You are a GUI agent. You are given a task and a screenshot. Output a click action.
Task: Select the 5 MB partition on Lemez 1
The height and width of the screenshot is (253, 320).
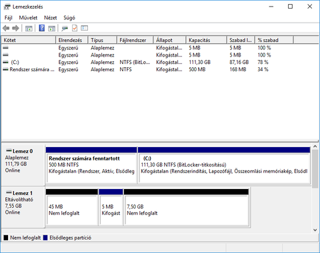click(111, 207)
